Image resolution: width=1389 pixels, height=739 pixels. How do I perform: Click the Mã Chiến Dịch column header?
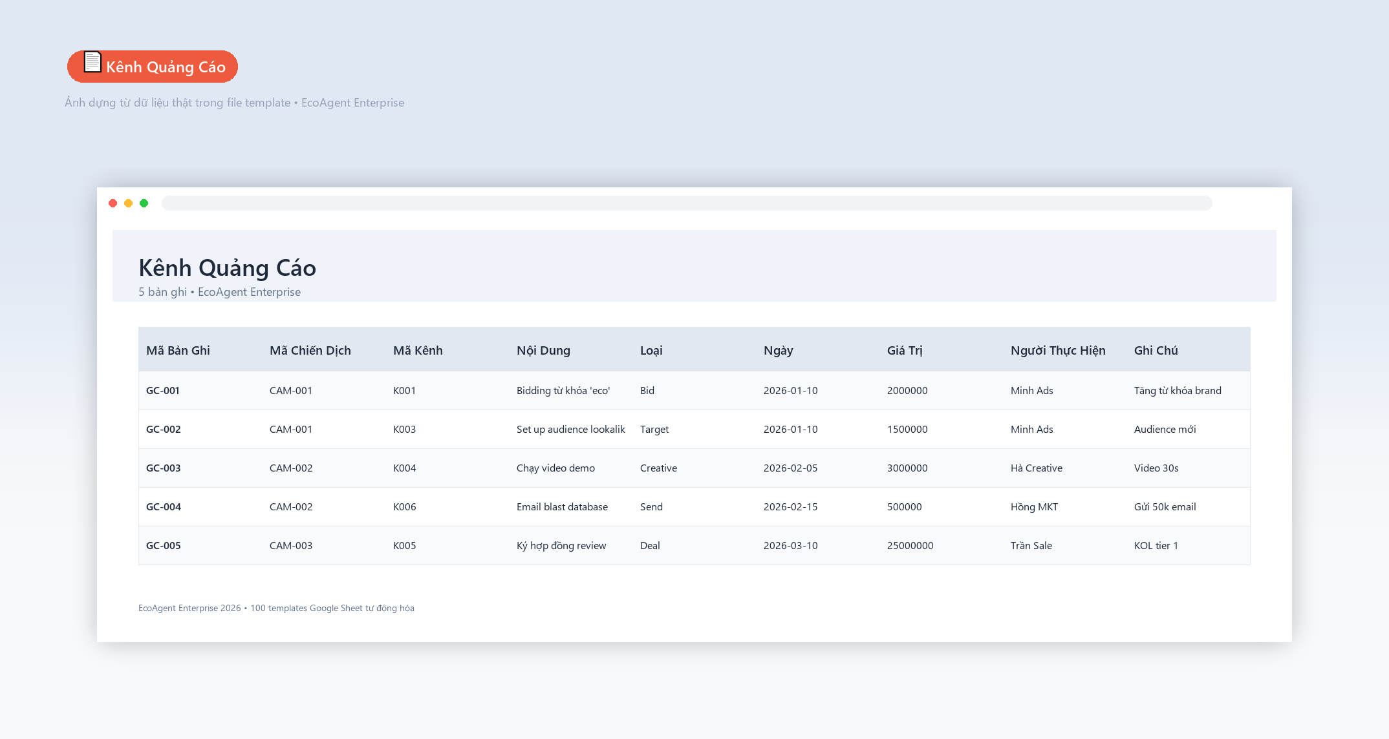click(x=310, y=350)
